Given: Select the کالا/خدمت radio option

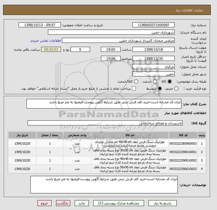Looking at the screenshot, I should point(136,81).
